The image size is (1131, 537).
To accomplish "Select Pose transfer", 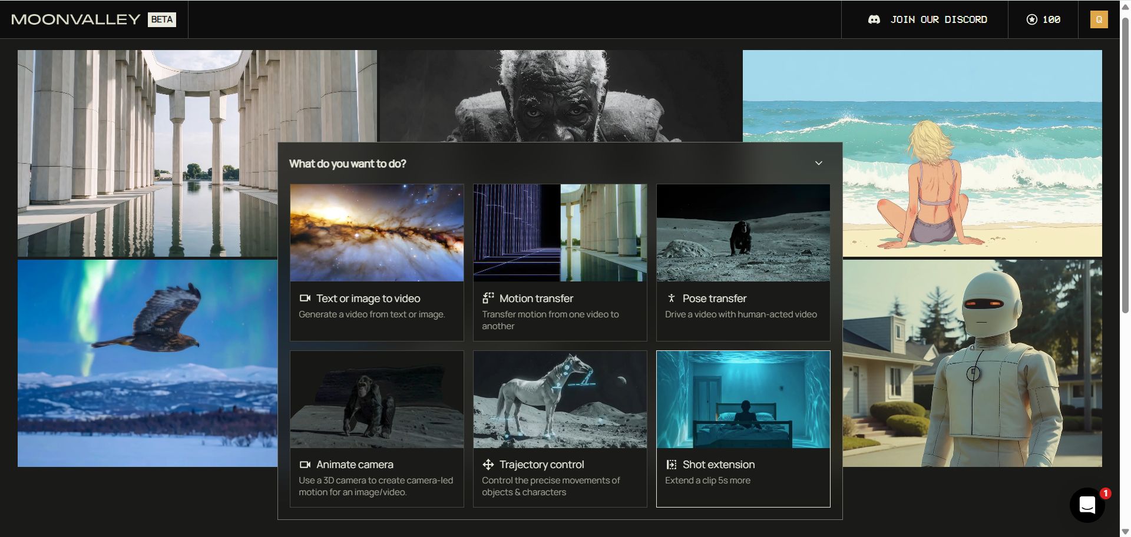I will point(743,263).
